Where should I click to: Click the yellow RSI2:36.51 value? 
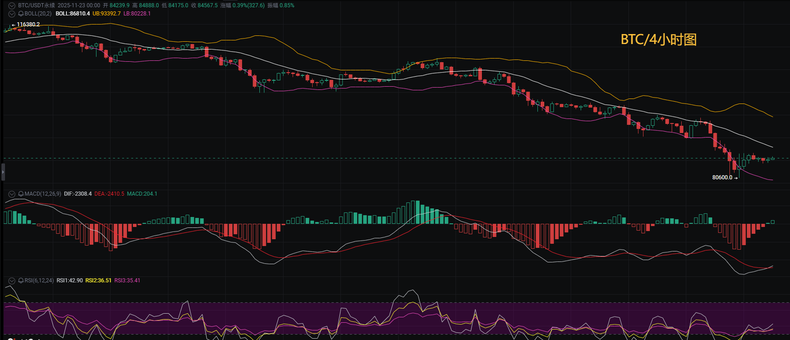(98, 281)
